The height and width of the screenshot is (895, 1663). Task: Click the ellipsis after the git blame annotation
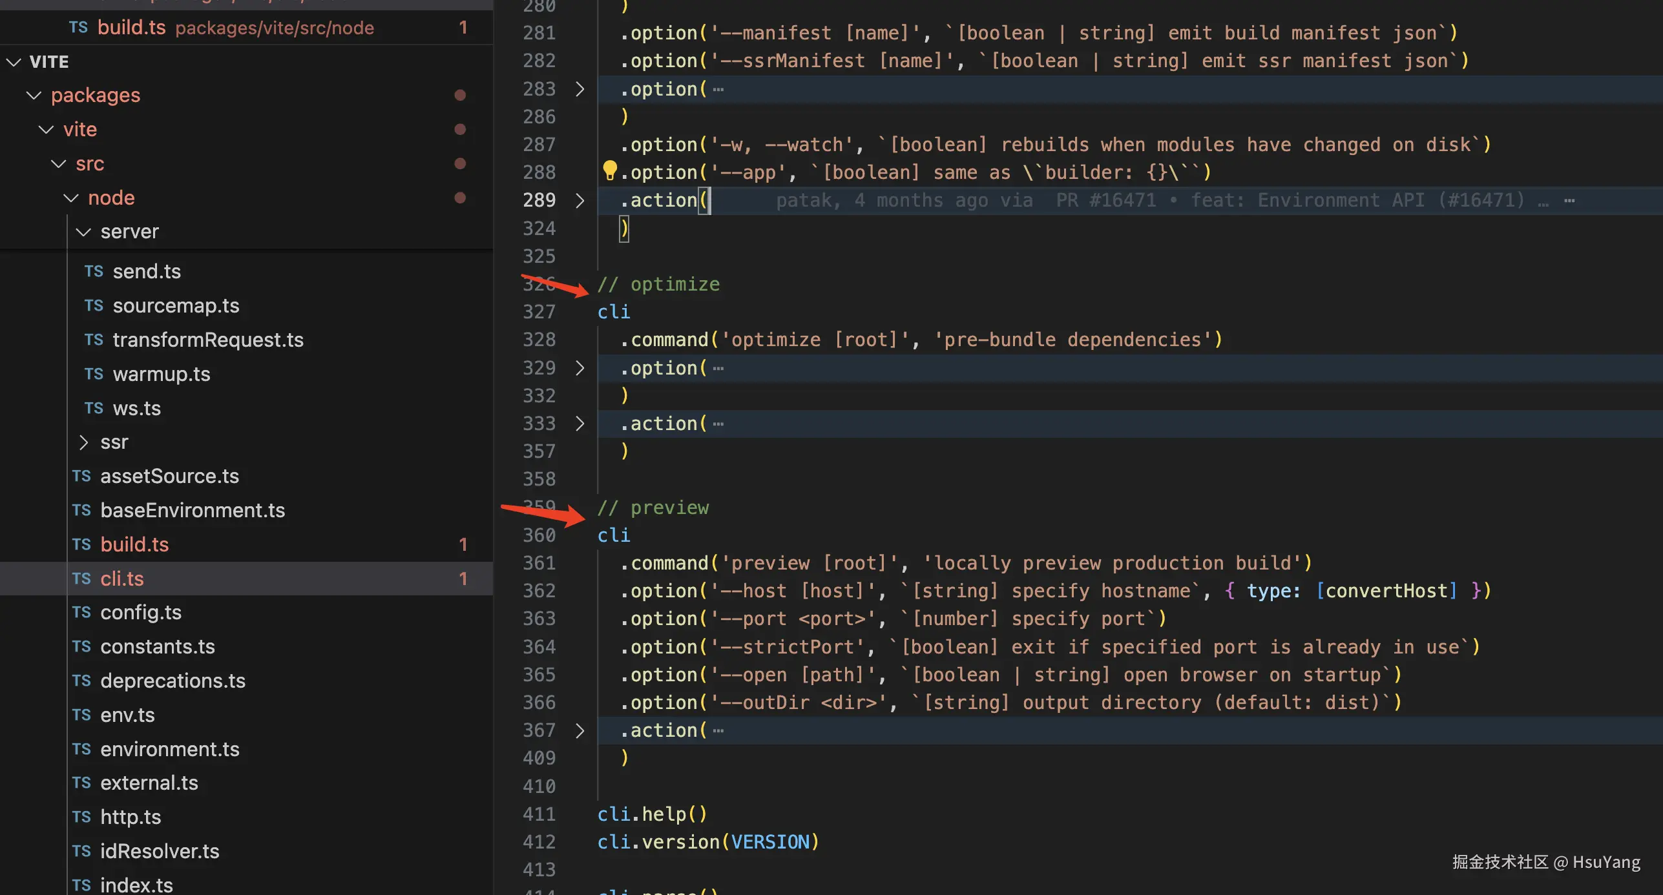click(1569, 200)
